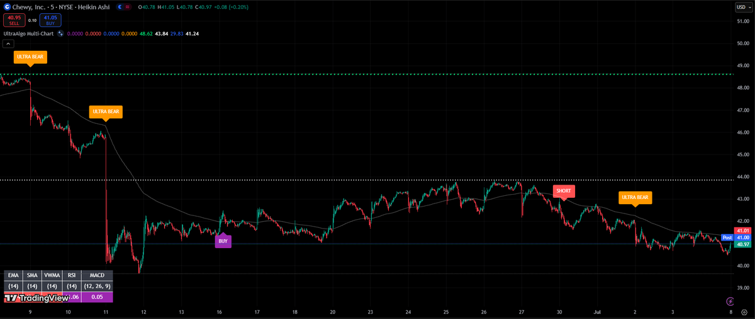Click the TradingView logo
The width and height of the screenshot is (755, 319).
38,298
